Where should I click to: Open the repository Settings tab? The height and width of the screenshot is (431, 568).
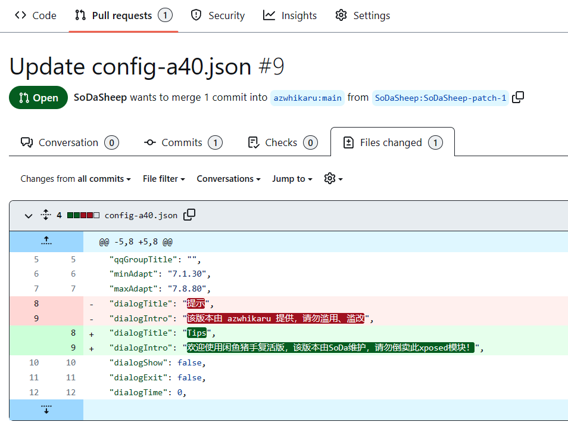pyautogui.click(x=363, y=15)
